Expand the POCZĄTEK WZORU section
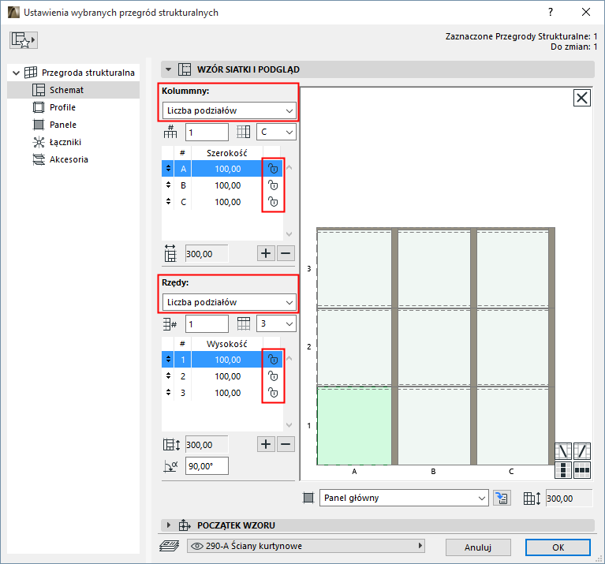 [x=168, y=525]
